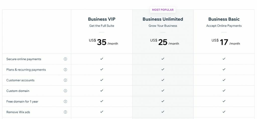Click the US$ 17 /month price
The image size is (257, 119).
226,42
